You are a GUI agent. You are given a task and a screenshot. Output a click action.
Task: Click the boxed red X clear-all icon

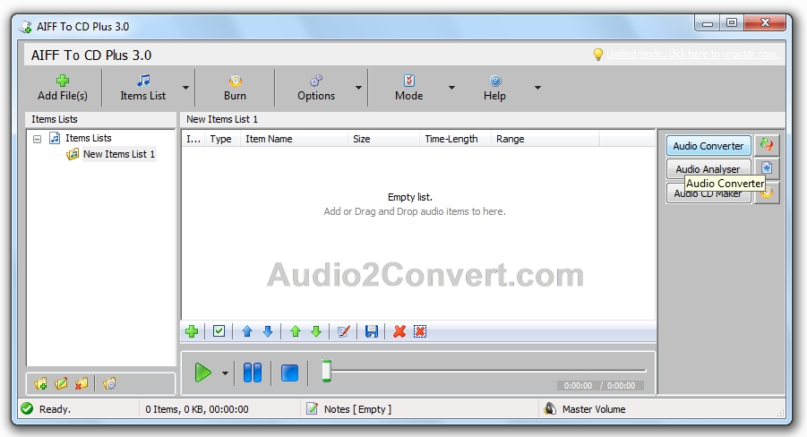420,331
